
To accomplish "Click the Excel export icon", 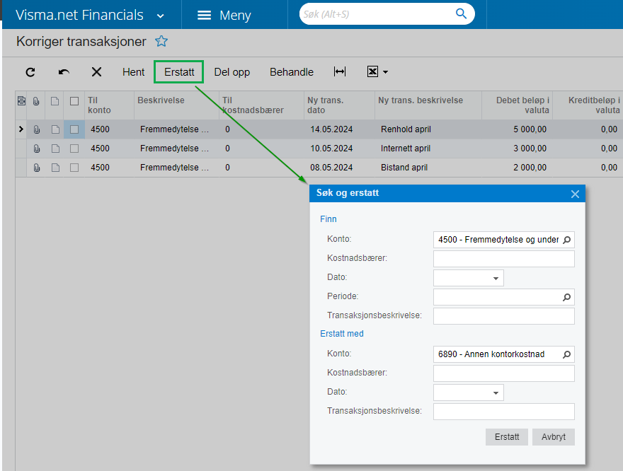I will 372,71.
